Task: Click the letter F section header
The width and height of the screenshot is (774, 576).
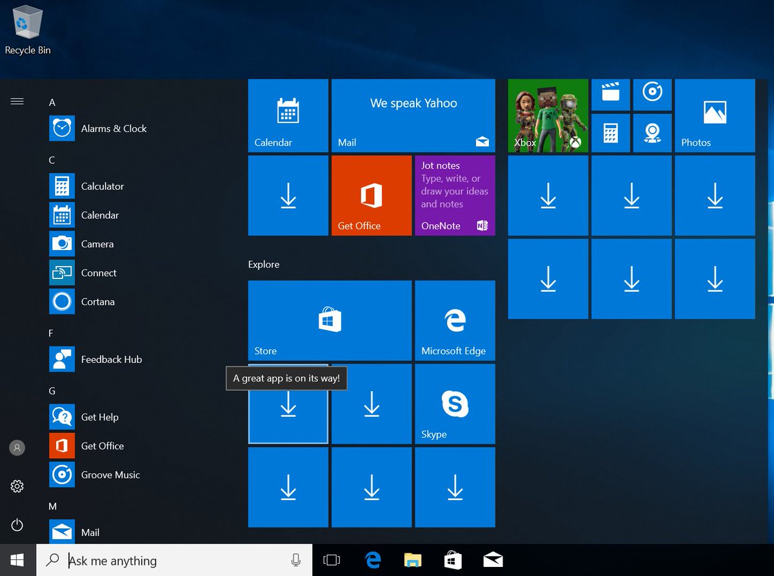Action: tap(52, 333)
